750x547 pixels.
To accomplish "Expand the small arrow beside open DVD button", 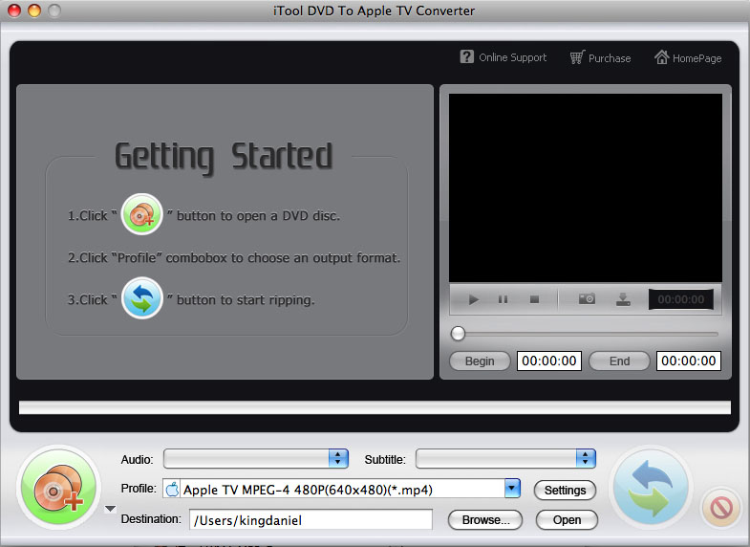I will (x=111, y=509).
